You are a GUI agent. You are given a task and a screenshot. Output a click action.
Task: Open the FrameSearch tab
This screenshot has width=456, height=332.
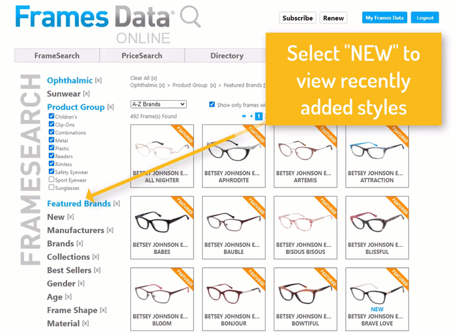tap(57, 55)
